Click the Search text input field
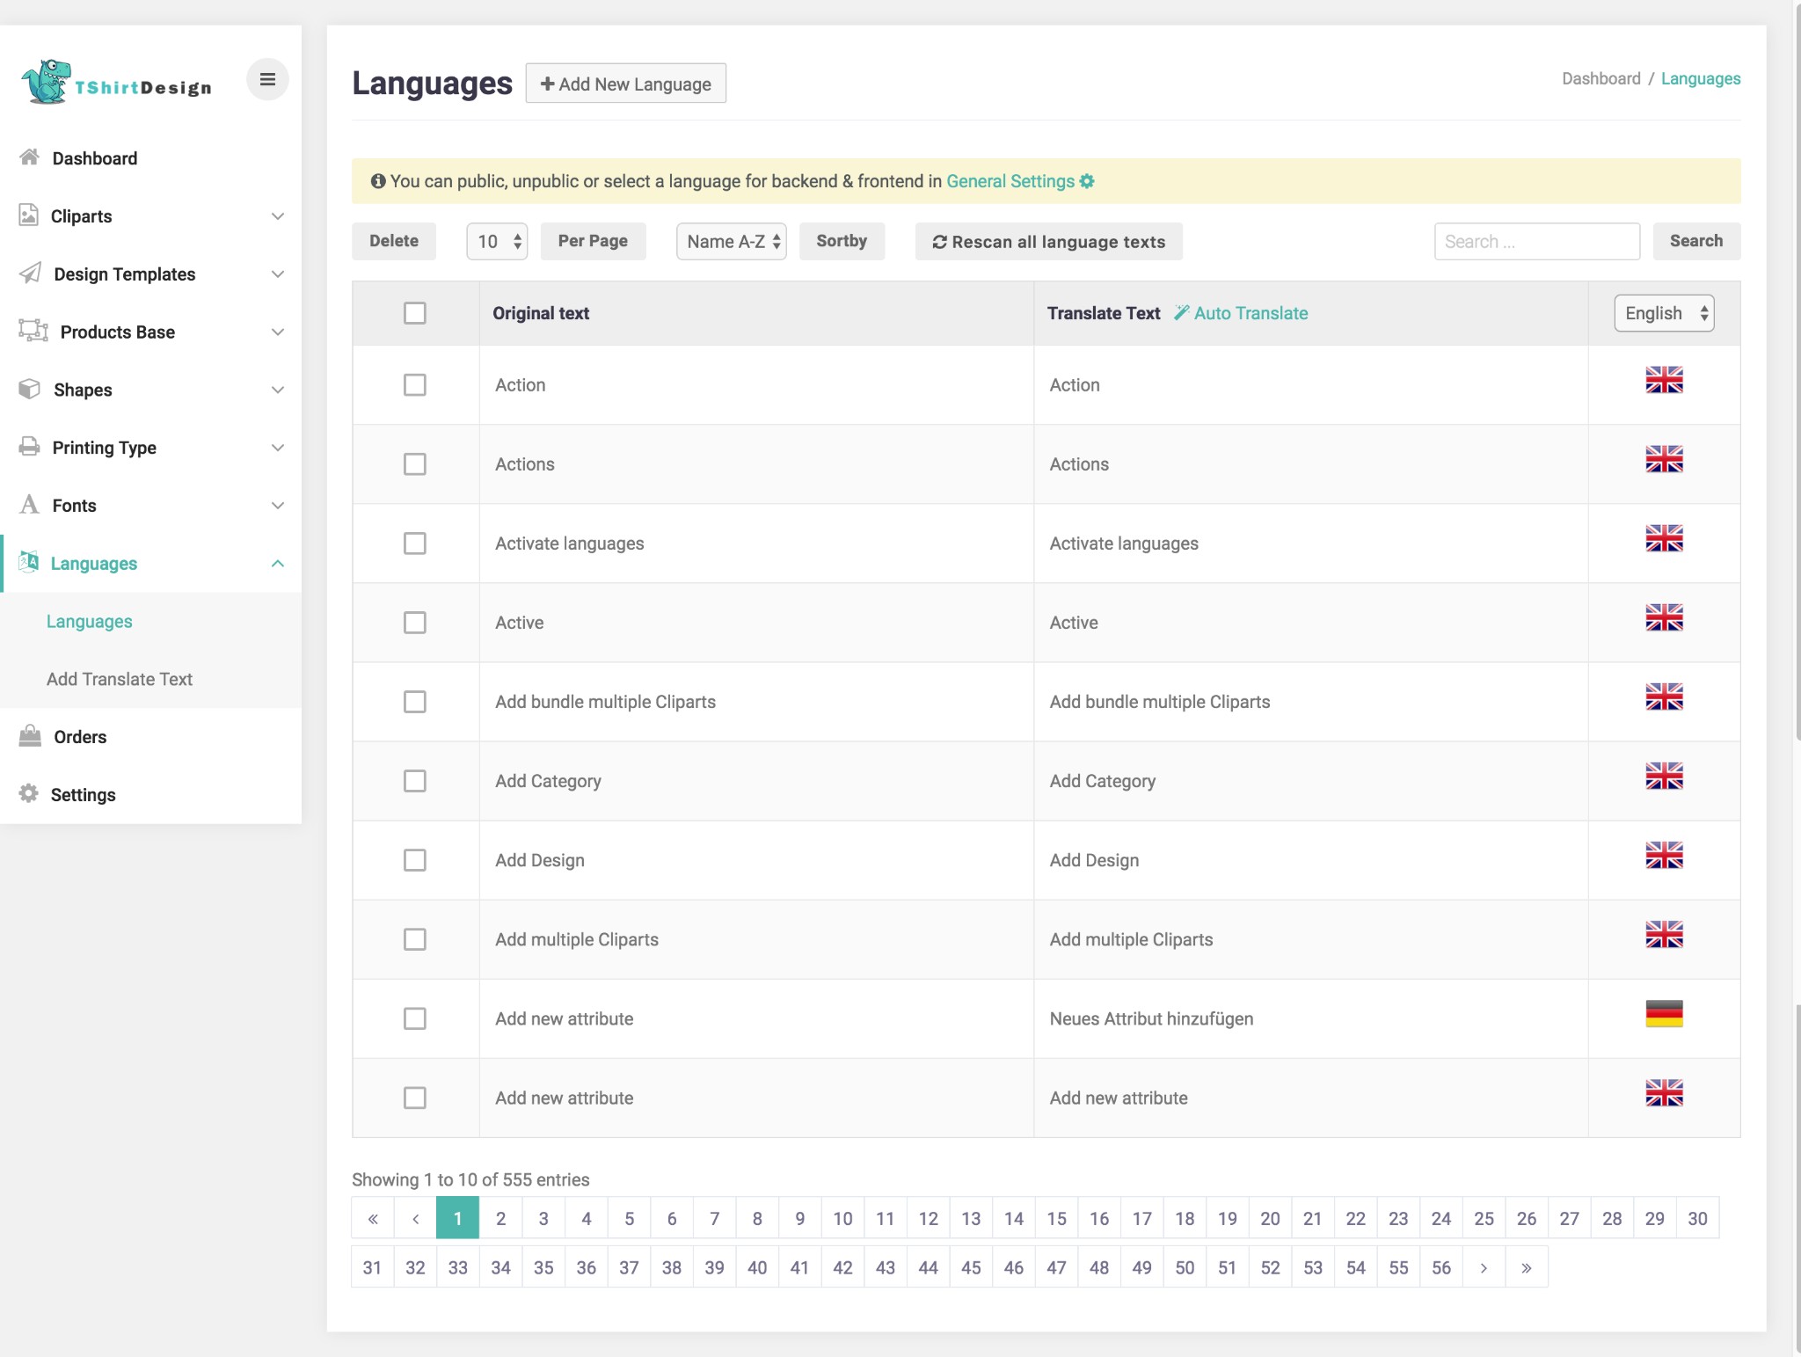 1536,241
